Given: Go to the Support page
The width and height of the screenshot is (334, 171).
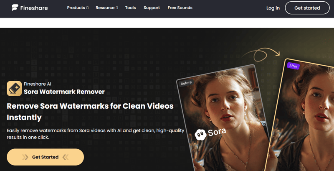Looking at the screenshot, I should 152,8.
